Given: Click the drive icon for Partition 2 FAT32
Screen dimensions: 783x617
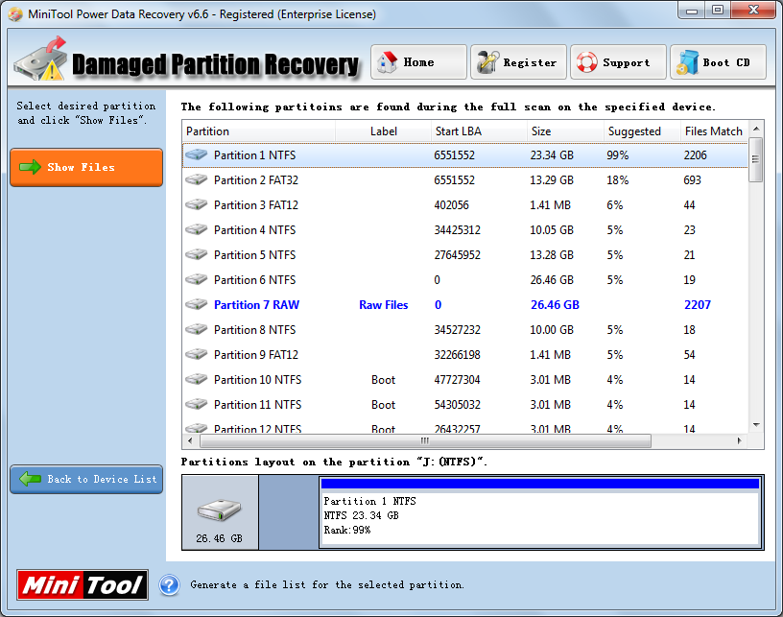Looking at the screenshot, I should (x=197, y=179).
